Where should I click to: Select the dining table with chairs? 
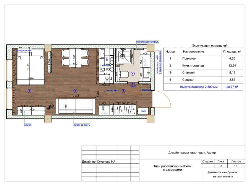(x=75, y=58)
